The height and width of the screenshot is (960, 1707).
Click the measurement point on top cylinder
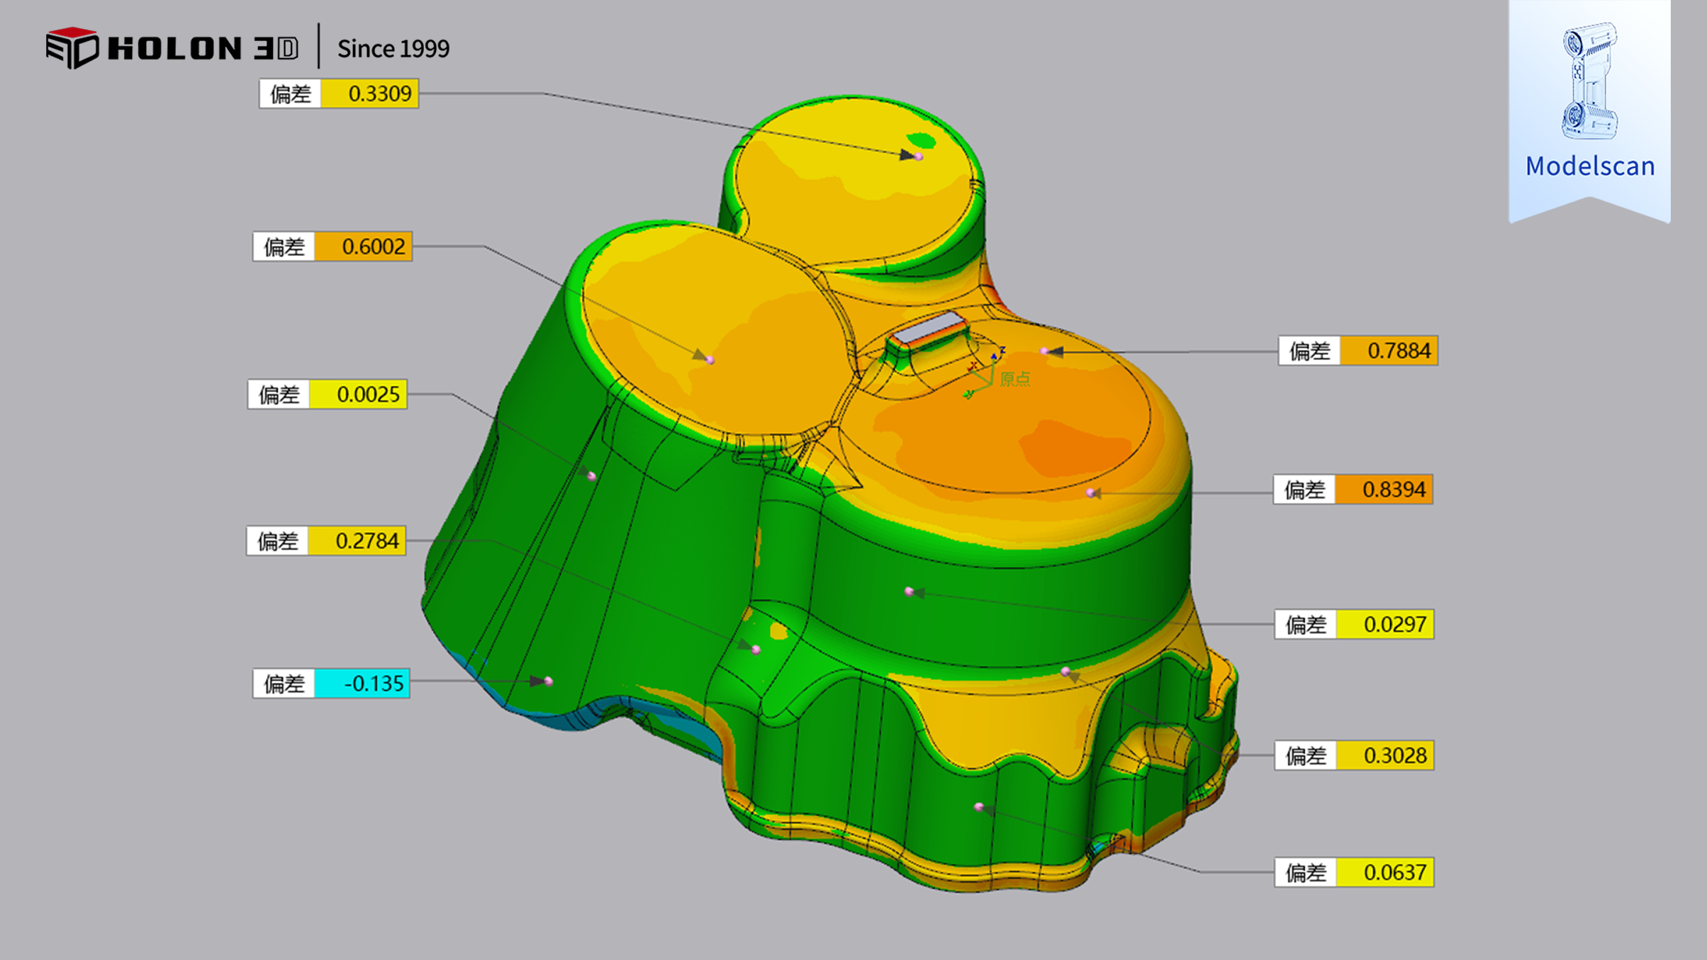pyautogui.click(x=919, y=157)
